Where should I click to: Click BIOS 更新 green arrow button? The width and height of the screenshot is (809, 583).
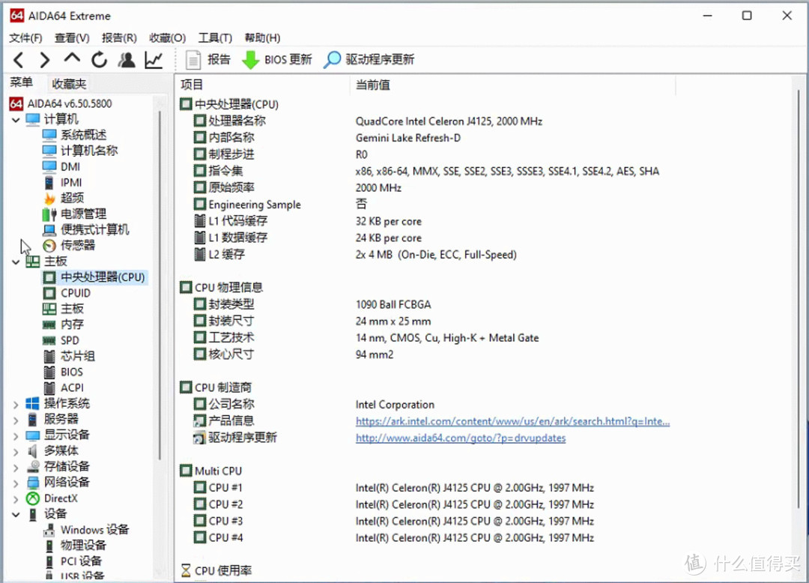[x=277, y=60]
